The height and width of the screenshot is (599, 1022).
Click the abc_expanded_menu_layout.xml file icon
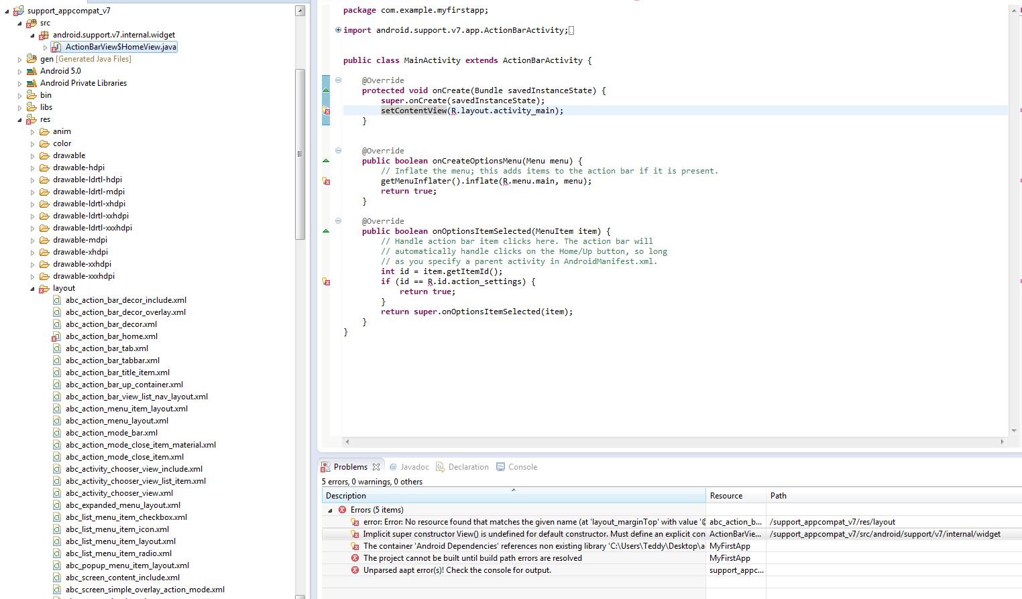57,505
